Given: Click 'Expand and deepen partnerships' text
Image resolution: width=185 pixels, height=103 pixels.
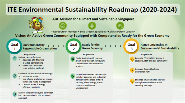Looking at the screenshot, I should click(x=91, y=81).
